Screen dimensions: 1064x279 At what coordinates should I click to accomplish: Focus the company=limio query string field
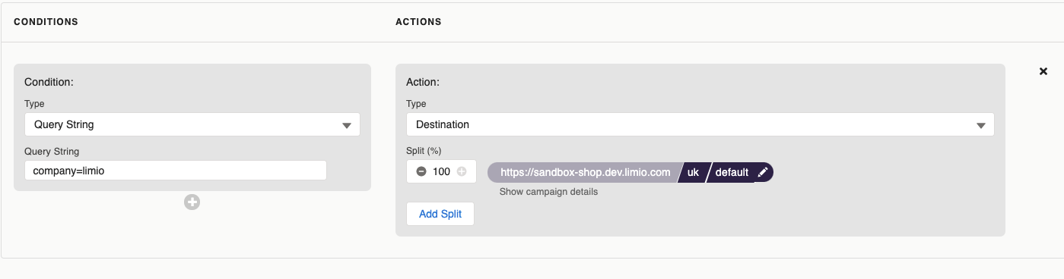click(x=176, y=171)
